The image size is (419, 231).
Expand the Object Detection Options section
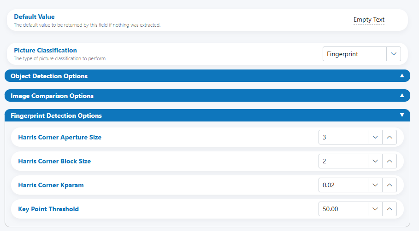(x=207, y=76)
